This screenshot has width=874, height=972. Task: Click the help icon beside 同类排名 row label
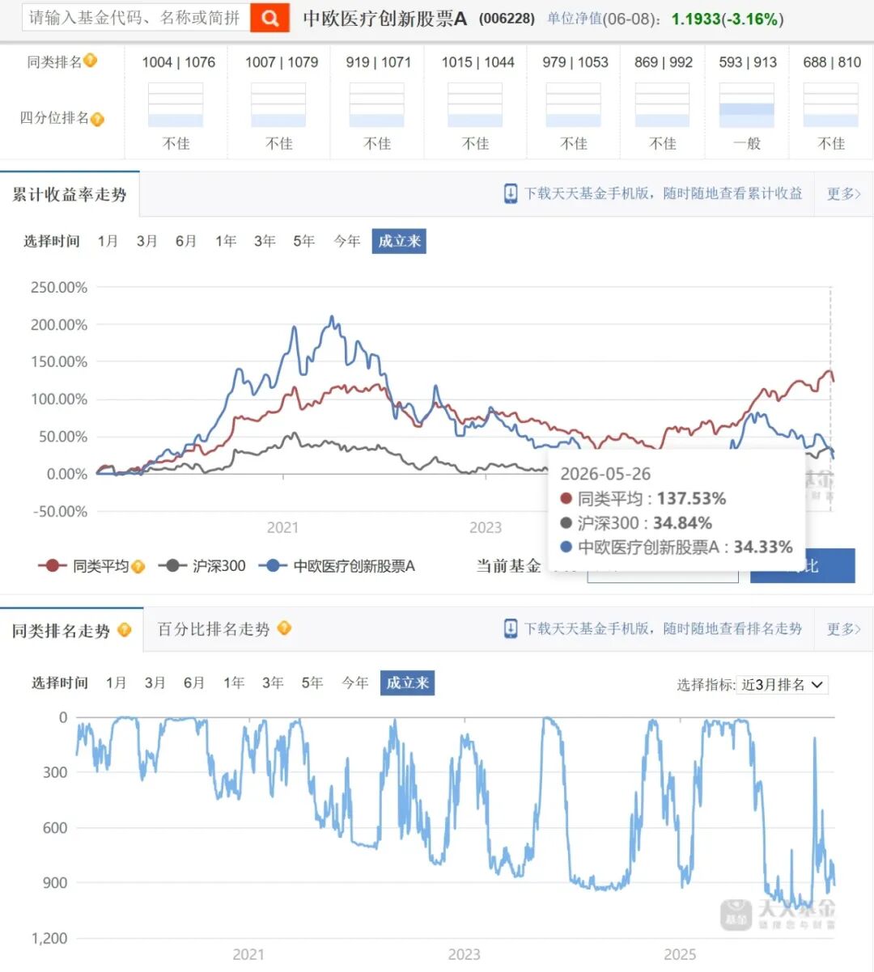coord(91,61)
